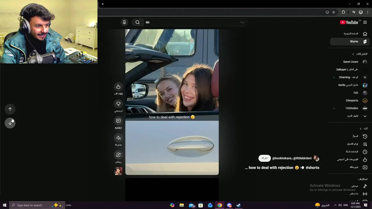Click the #shorts hashtag in the title

(x=312, y=168)
